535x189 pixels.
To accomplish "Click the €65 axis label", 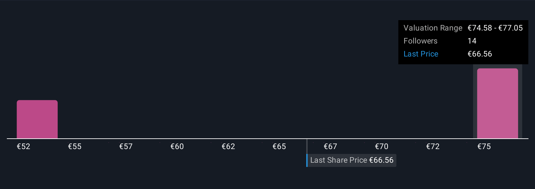I will [x=279, y=146].
